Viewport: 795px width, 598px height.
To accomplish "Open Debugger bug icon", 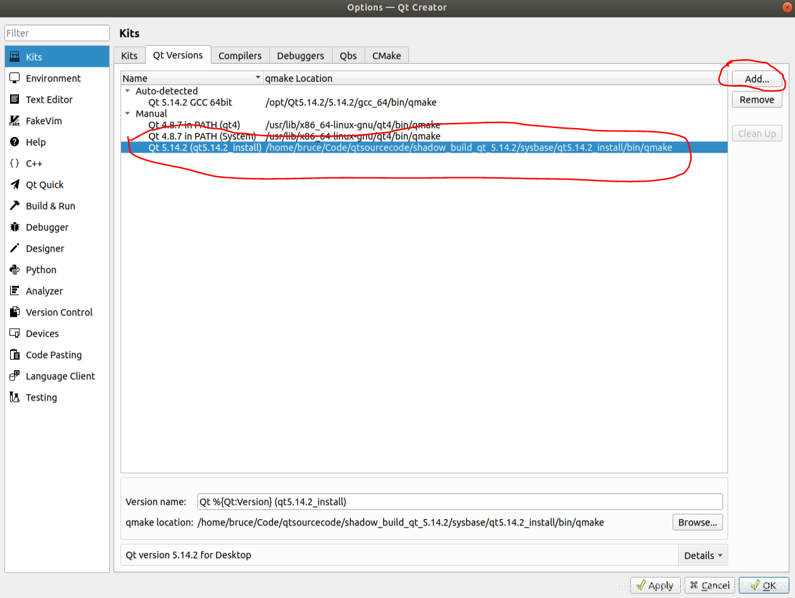I will 15,227.
